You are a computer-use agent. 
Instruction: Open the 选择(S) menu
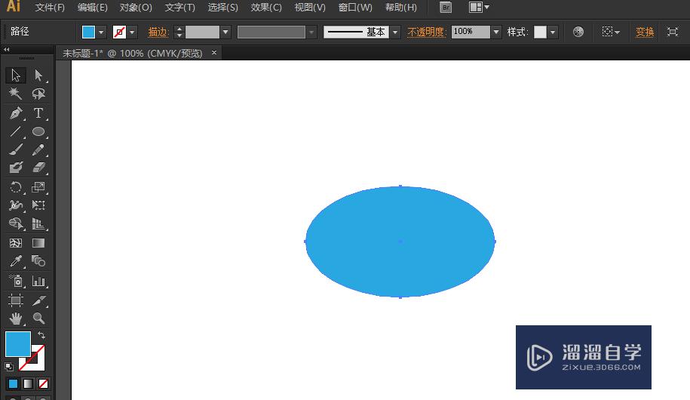[222, 8]
